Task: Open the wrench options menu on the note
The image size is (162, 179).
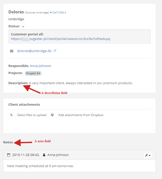Action: [148, 155]
